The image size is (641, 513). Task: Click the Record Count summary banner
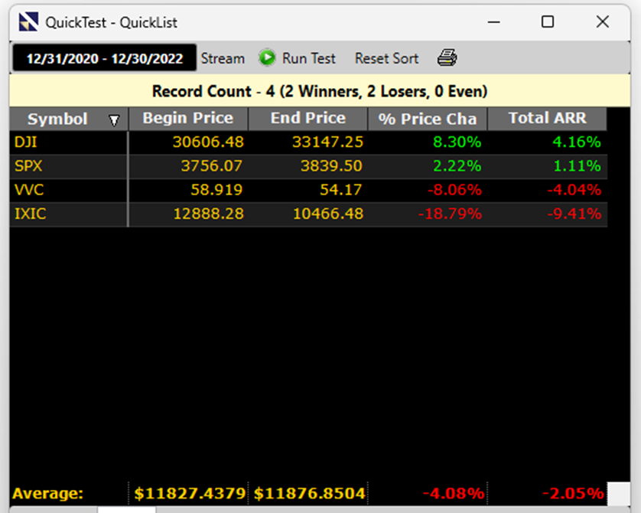click(x=320, y=92)
